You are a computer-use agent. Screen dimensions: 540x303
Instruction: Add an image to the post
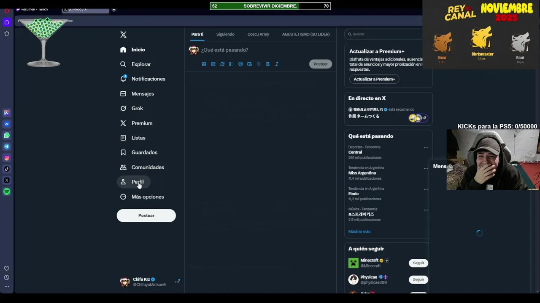click(204, 64)
